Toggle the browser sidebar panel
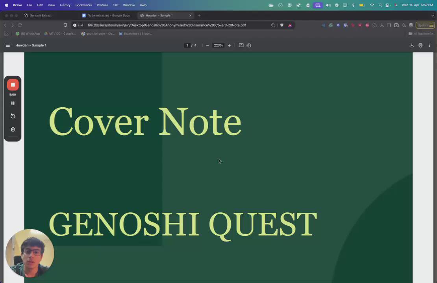This screenshot has height=283, width=437. tap(389, 25)
